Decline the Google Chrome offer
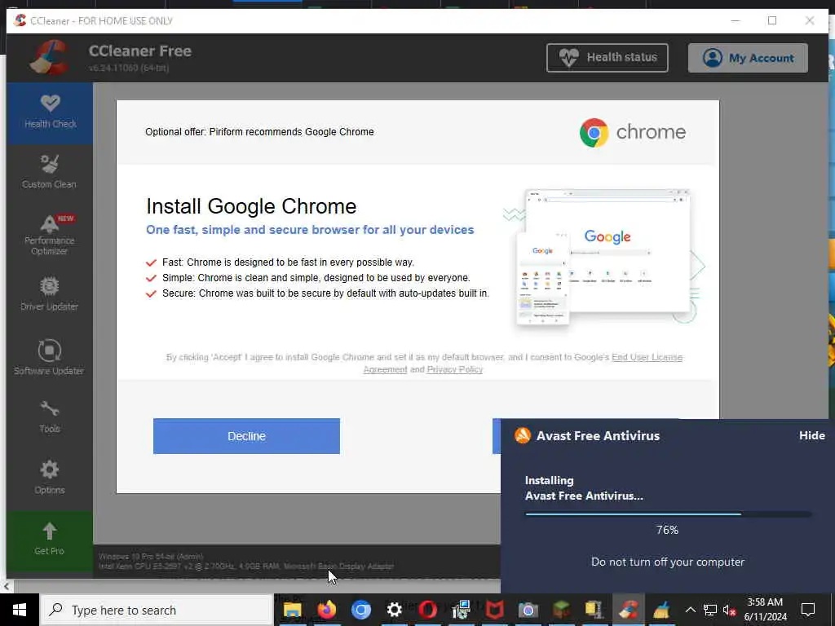The width and height of the screenshot is (835, 626). (x=246, y=436)
